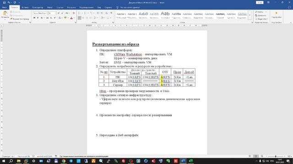Switch to the Макет ribbon tab

50,7
